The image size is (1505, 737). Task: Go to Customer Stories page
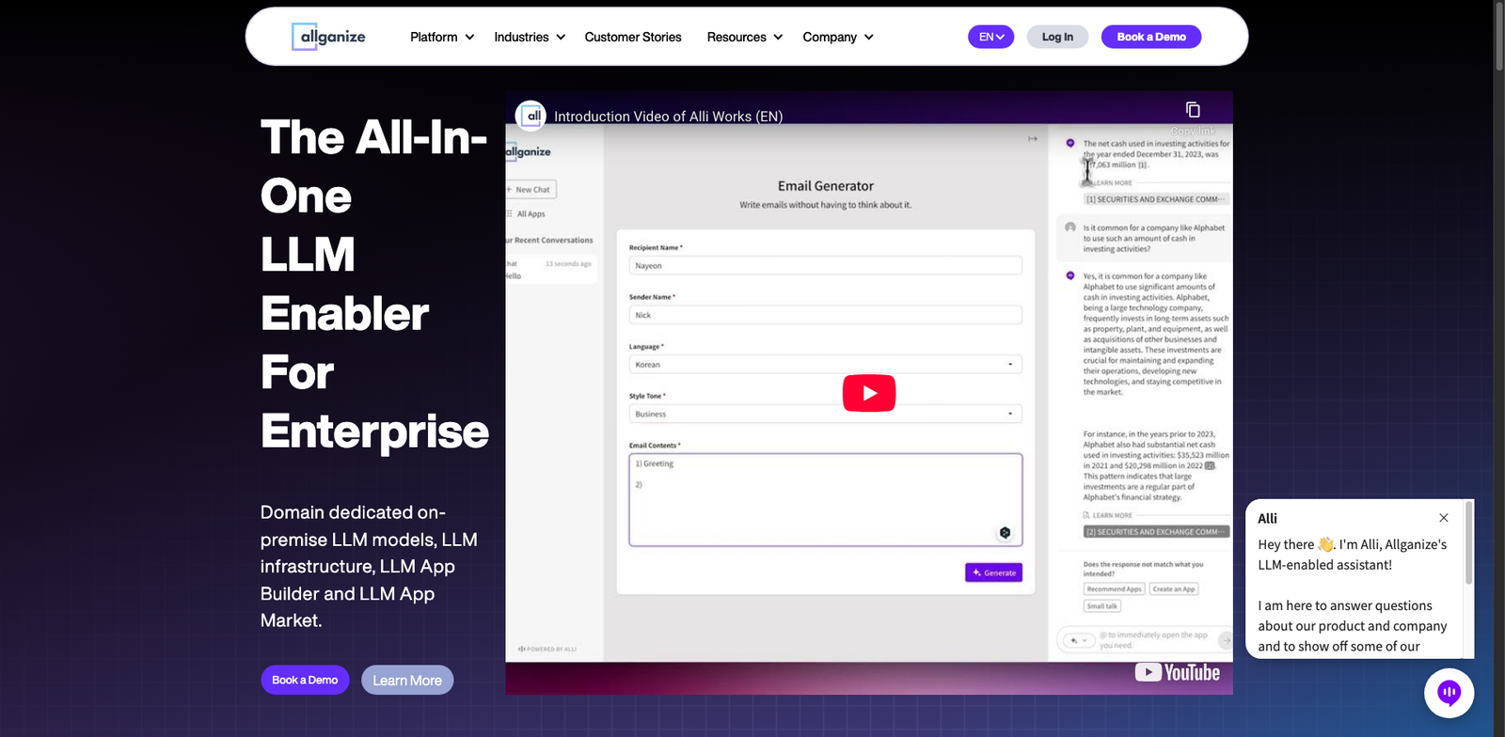pos(633,37)
